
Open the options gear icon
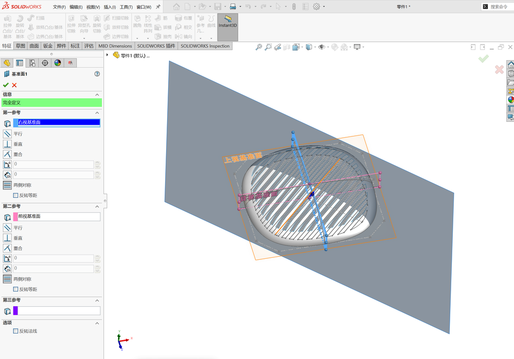316,7
